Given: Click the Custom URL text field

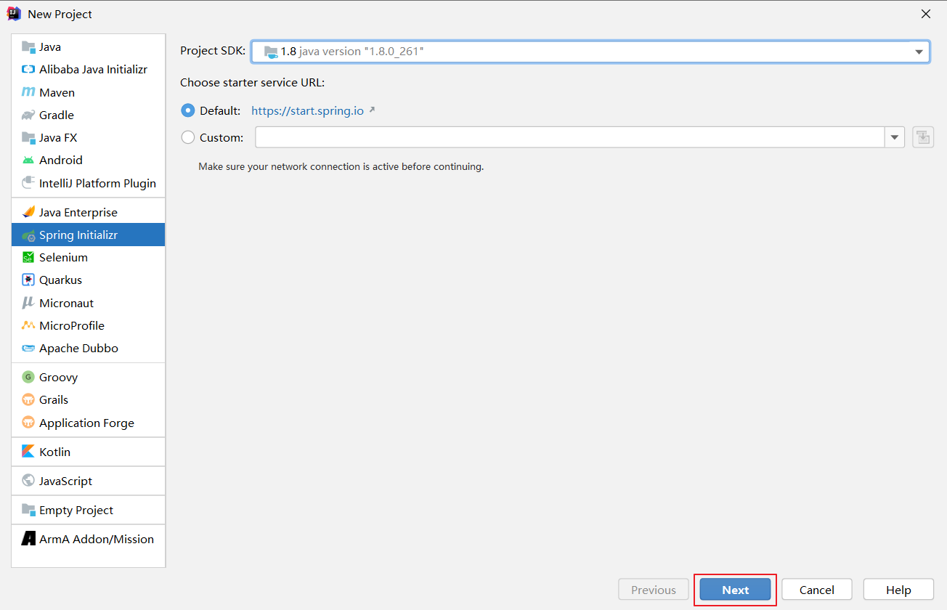Looking at the screenshot, I should pos(570,137).
